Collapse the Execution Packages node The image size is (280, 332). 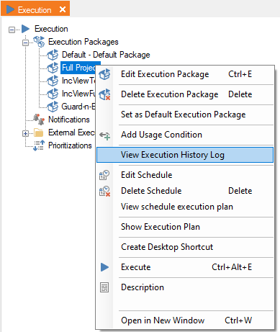pos(25,42)
